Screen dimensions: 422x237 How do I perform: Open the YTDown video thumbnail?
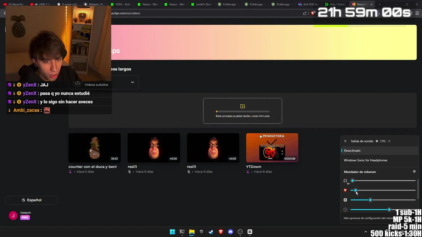[272, 148]
